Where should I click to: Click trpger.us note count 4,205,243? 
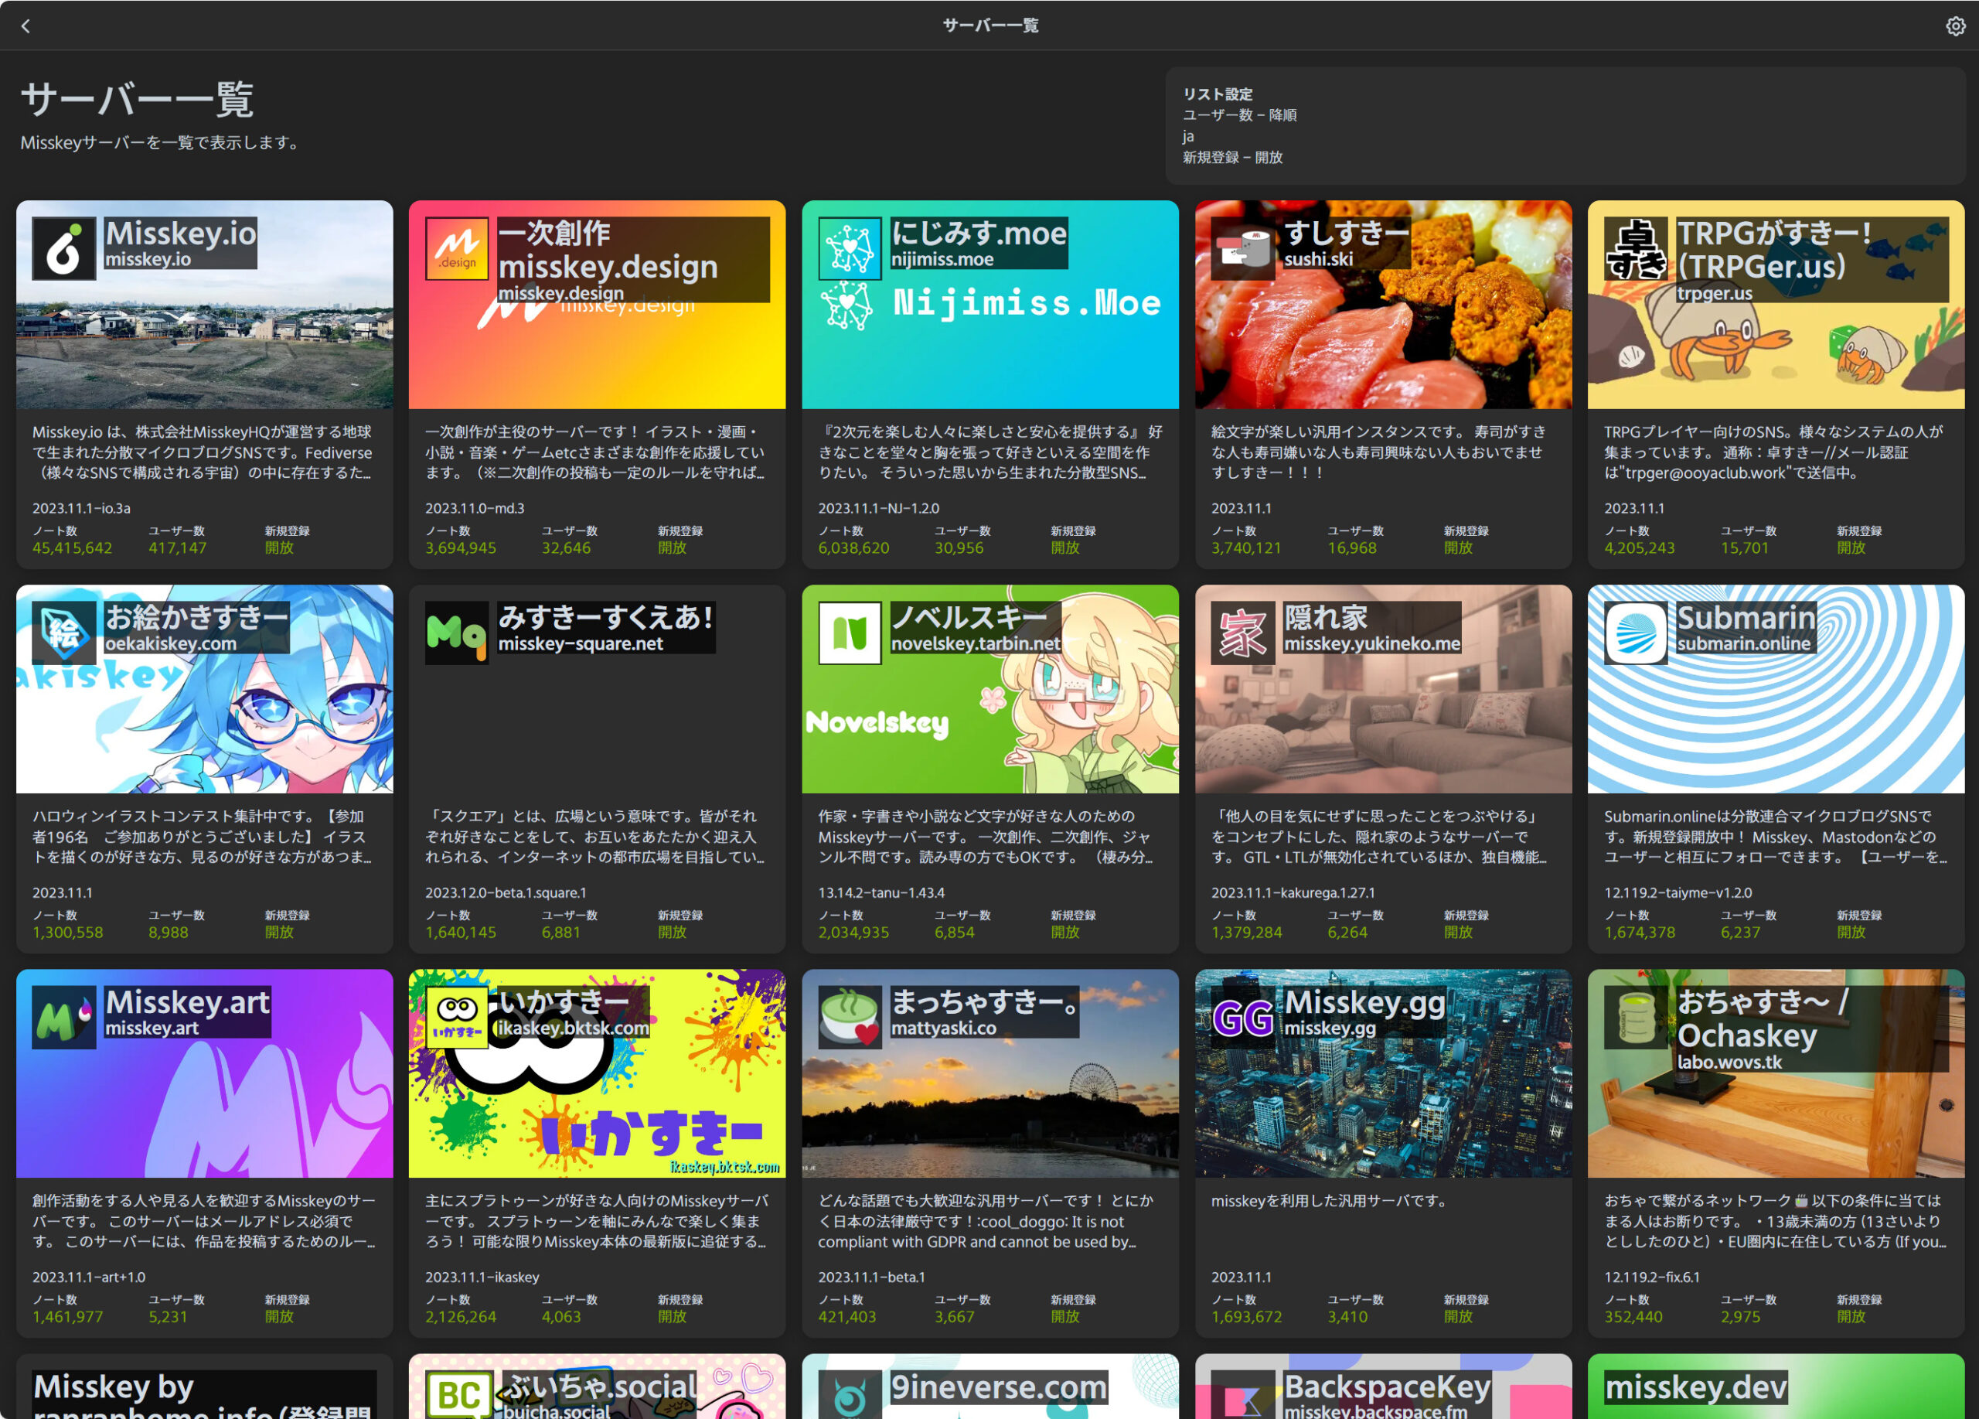coord(1640,548)
